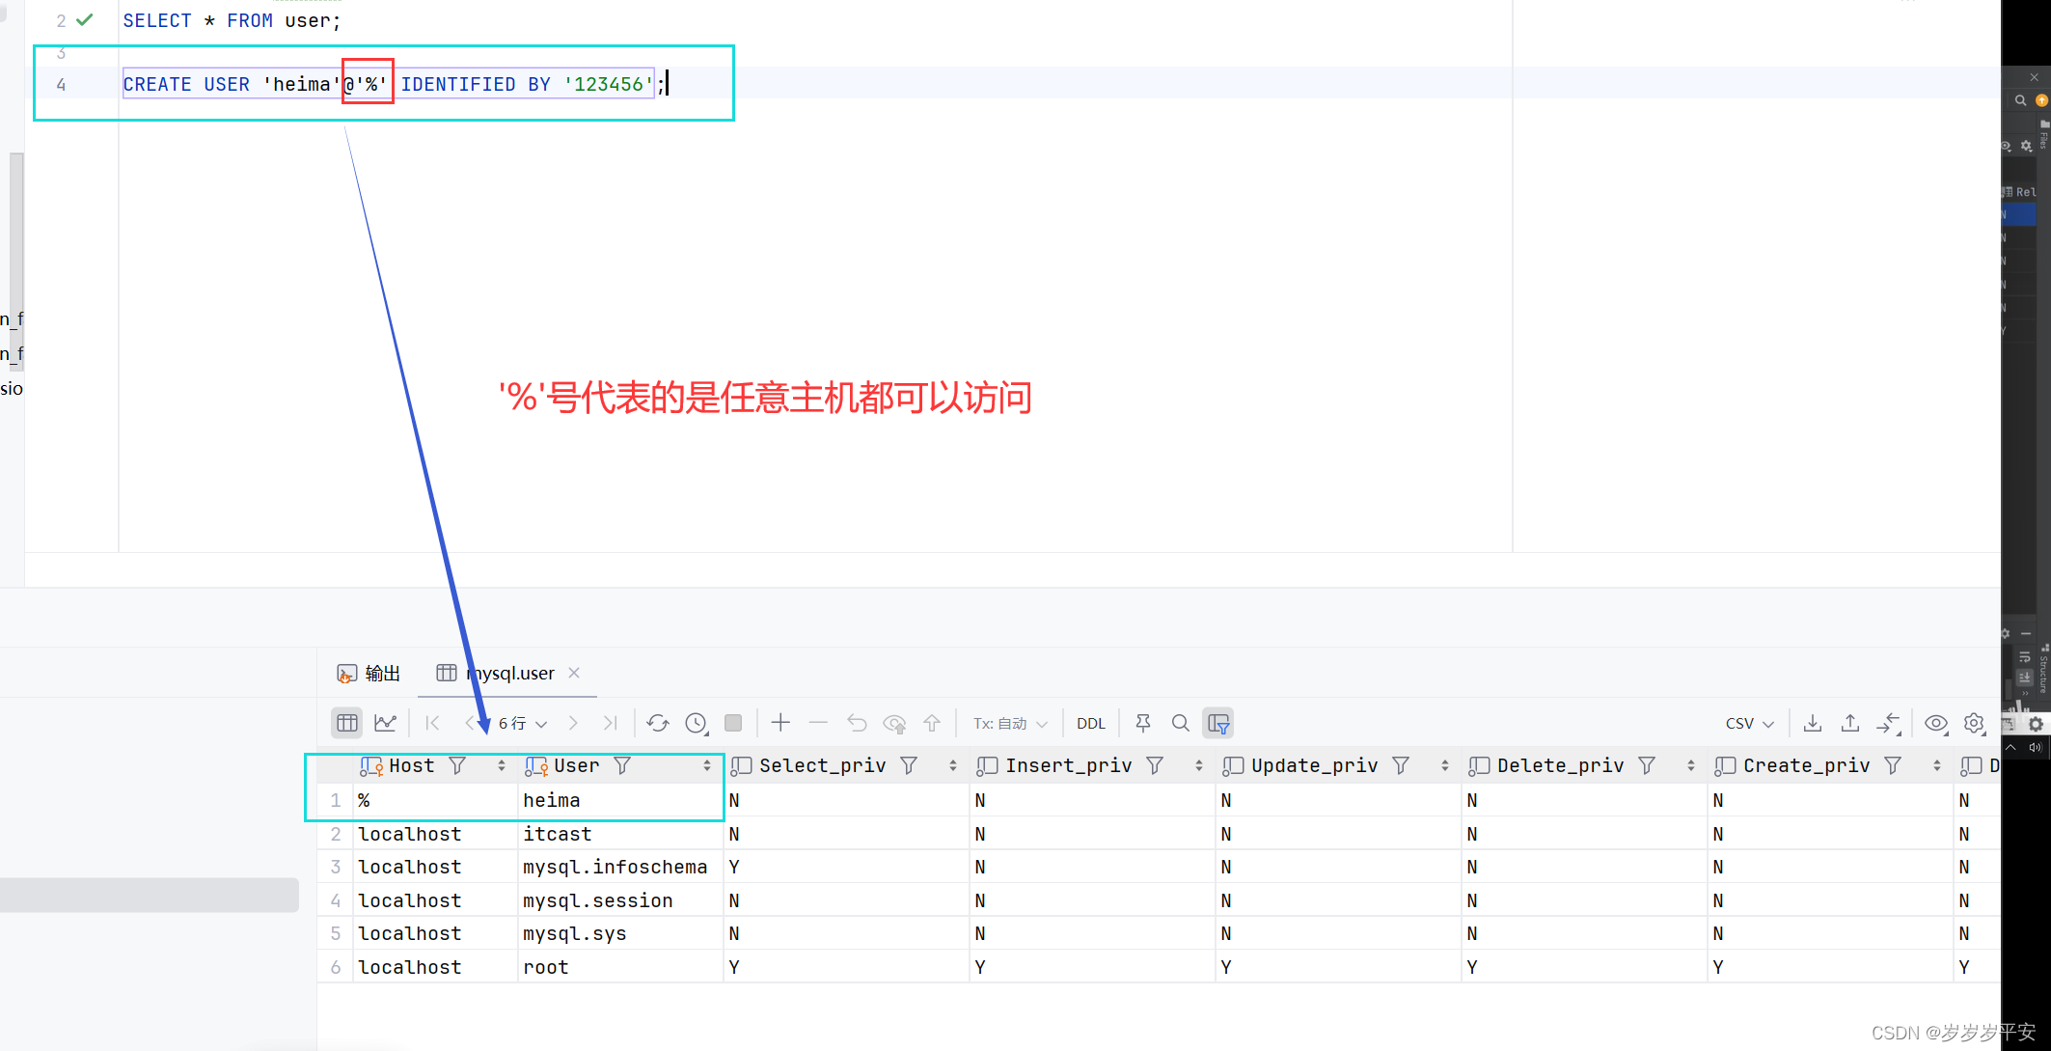Sort by Update_priv column arrows
This screenshot has width=2051, height=1051.
[x=1445, y=765]
